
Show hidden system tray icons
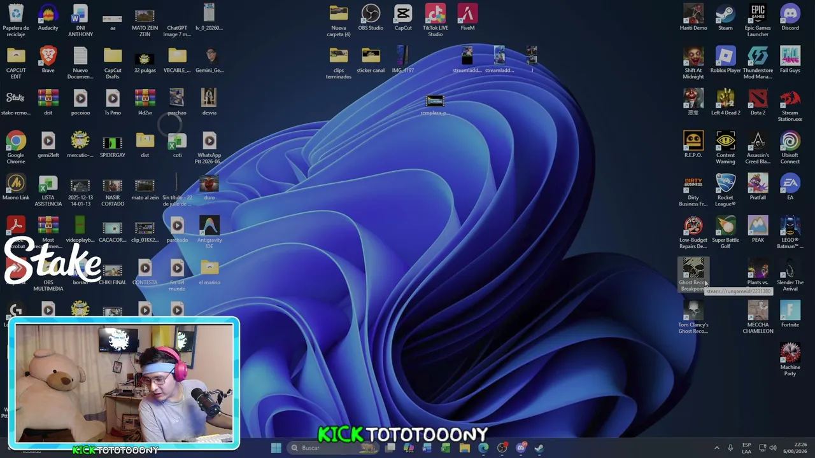[716, 448]
